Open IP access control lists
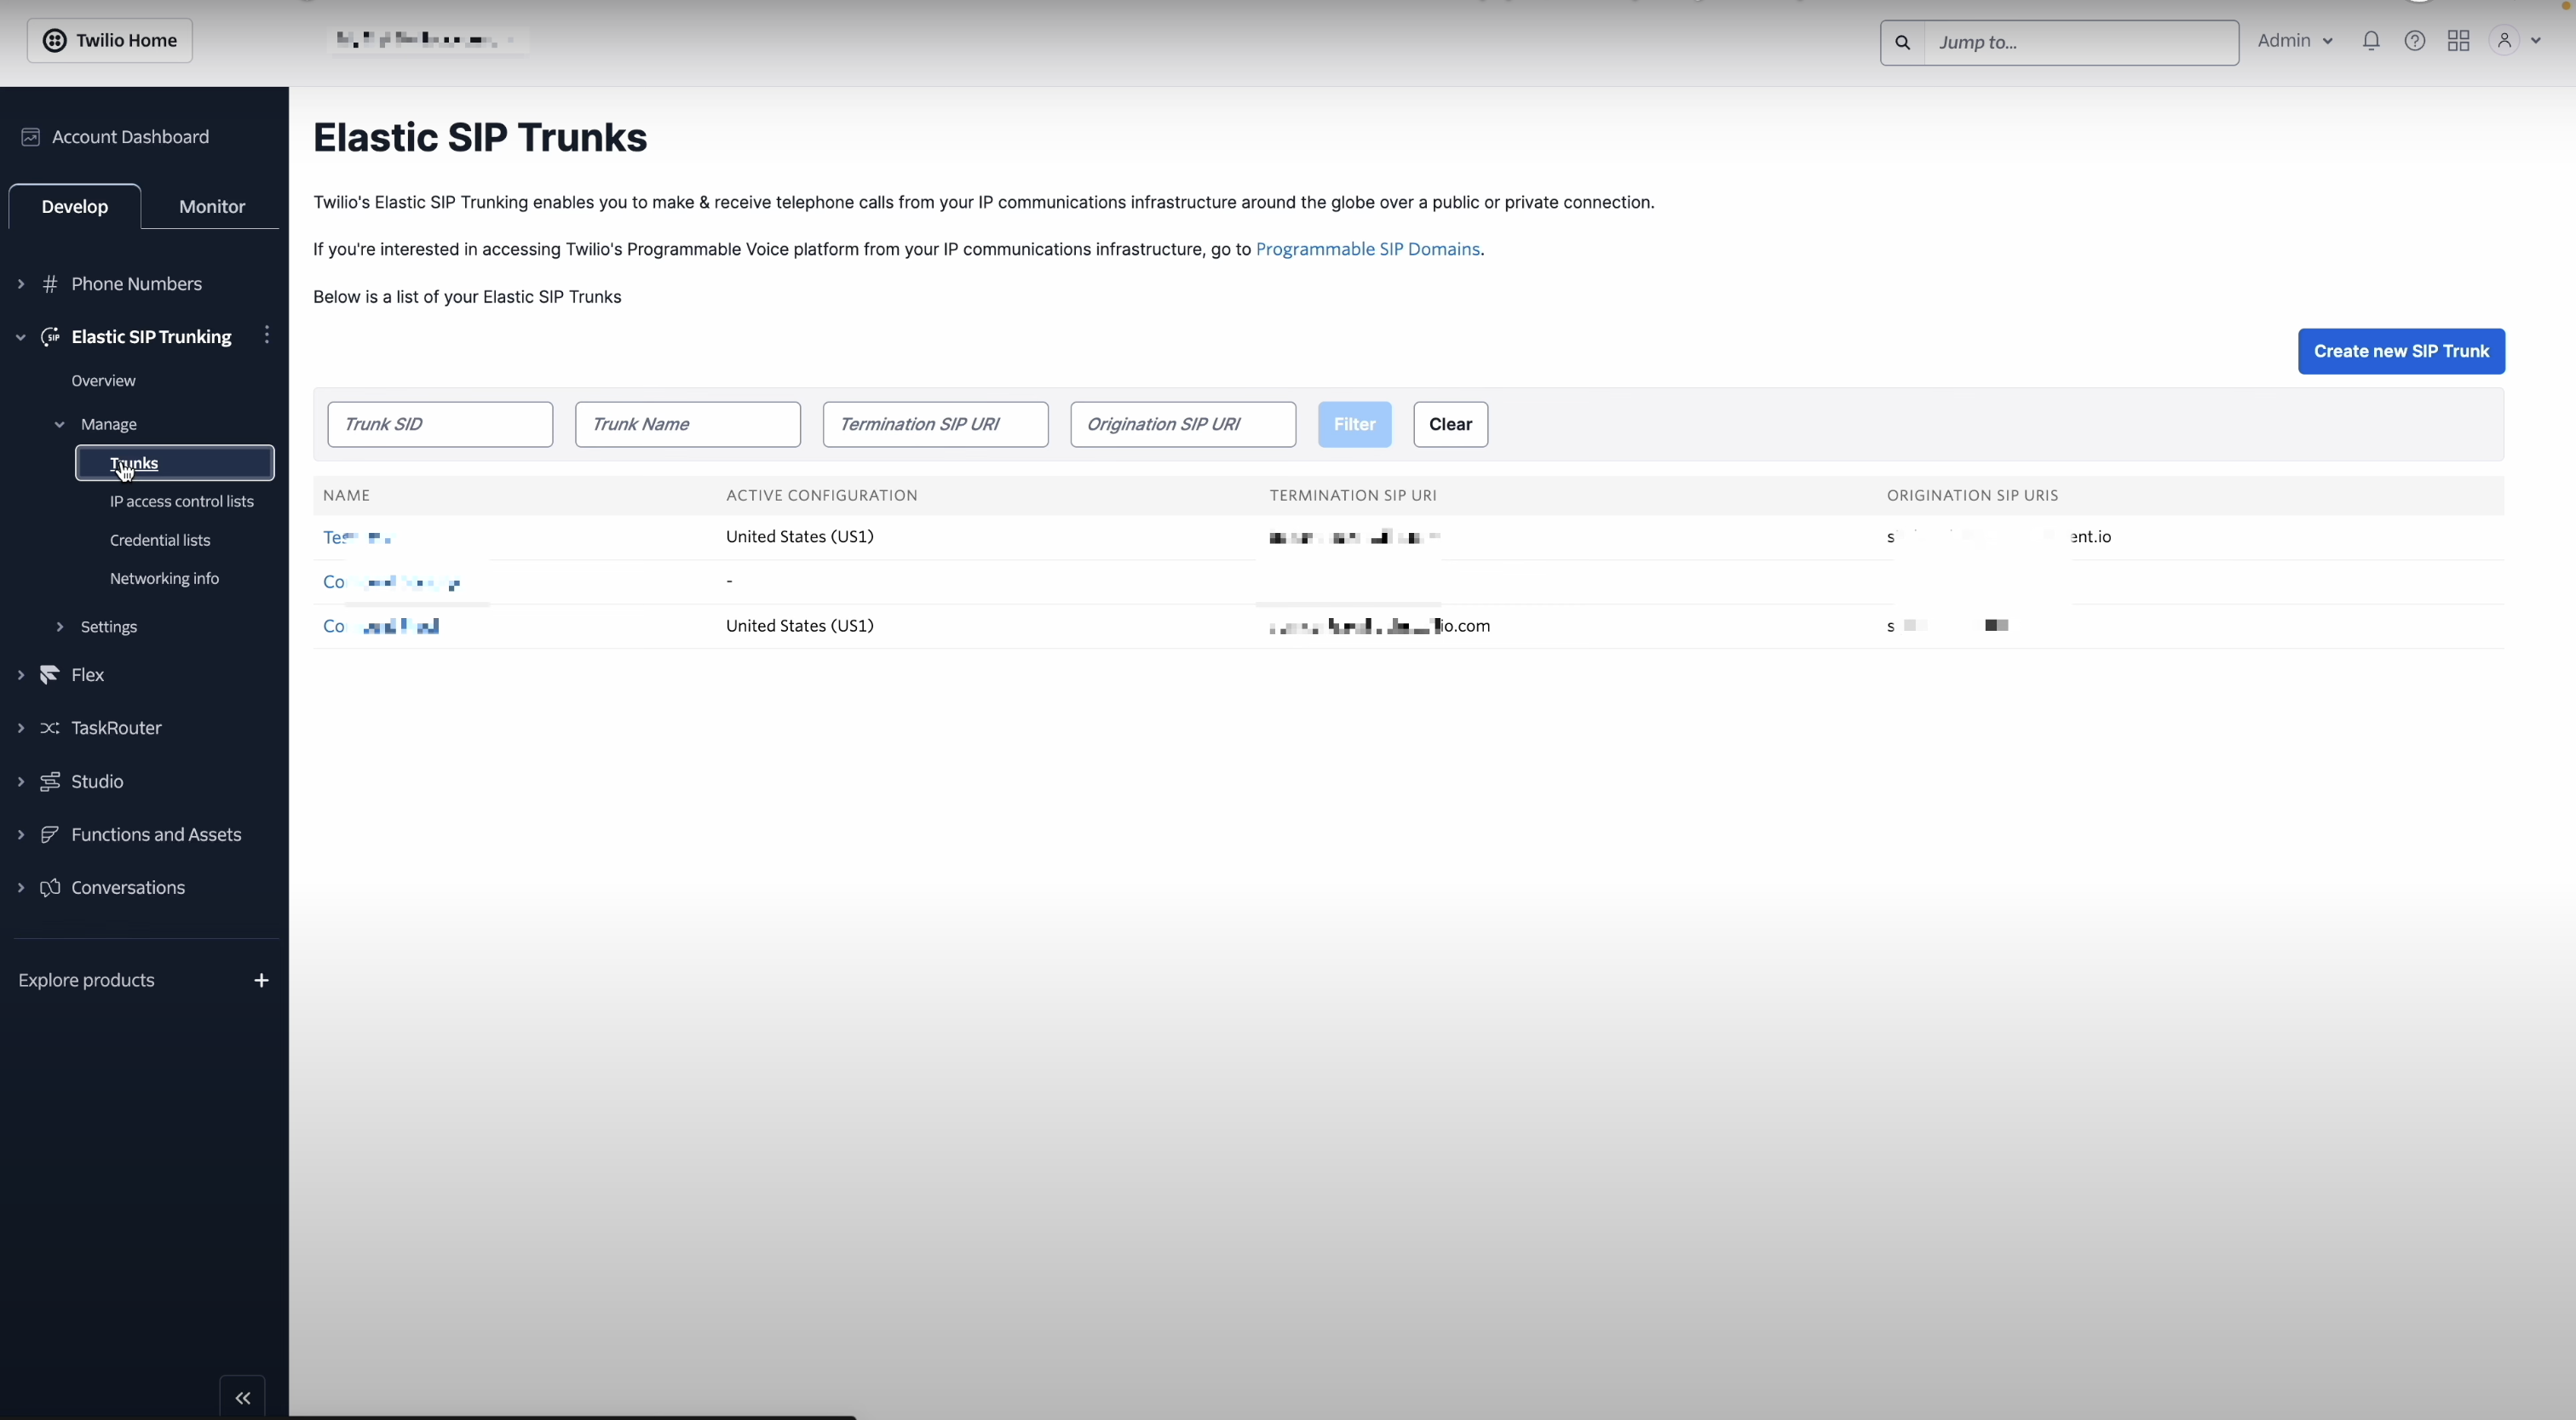2576x1420 pixels. click(x=182, y=501)
